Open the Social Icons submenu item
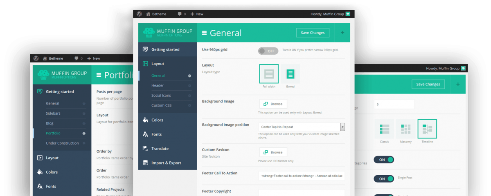The image size is (491, 196). pyautogui.click(x=161, y=96)
